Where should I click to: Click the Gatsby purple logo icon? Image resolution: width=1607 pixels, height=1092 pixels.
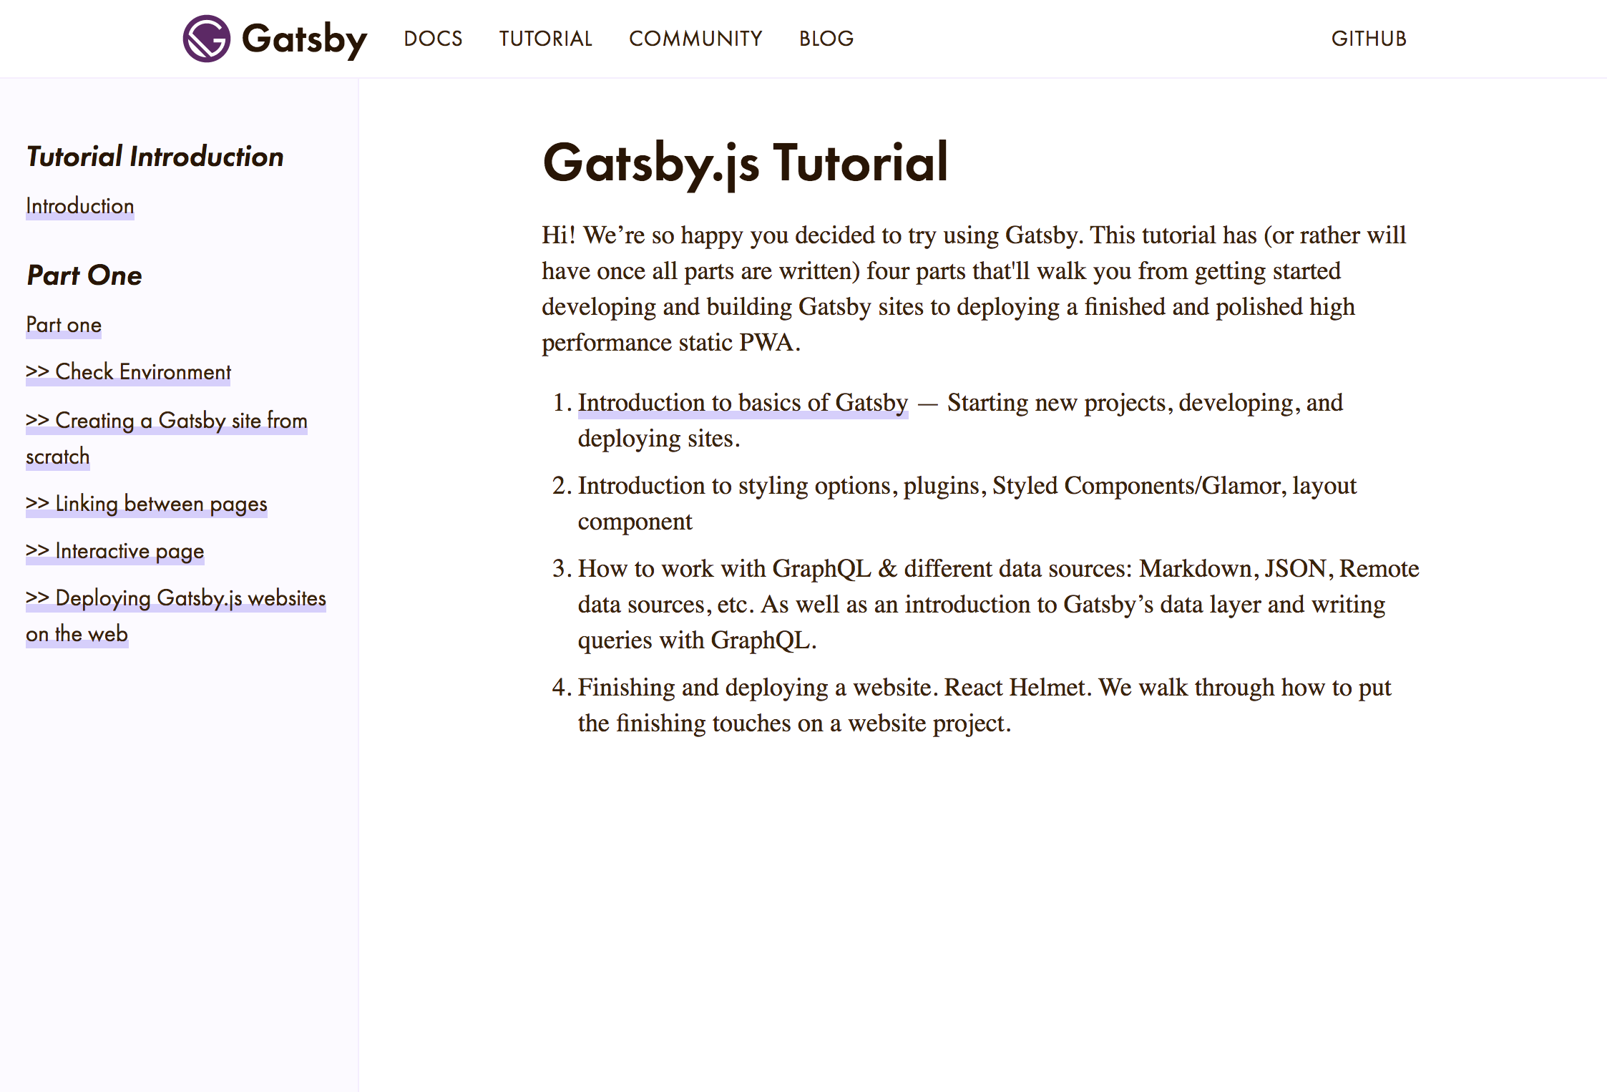[x=206, y=39]
